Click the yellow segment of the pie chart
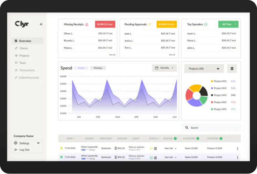The image size is (257, 174). point(194,89)
